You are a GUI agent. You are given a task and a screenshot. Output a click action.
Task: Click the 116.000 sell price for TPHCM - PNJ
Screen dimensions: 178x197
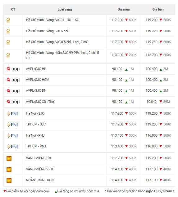point(151,146)
